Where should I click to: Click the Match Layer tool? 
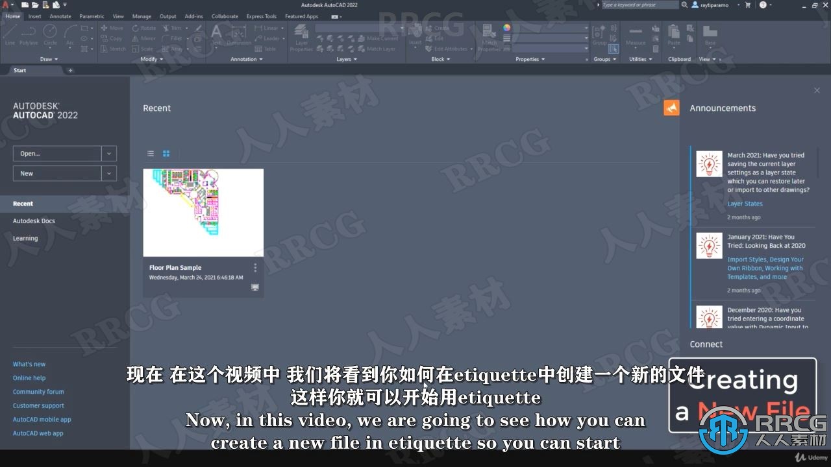click(377, 49)
